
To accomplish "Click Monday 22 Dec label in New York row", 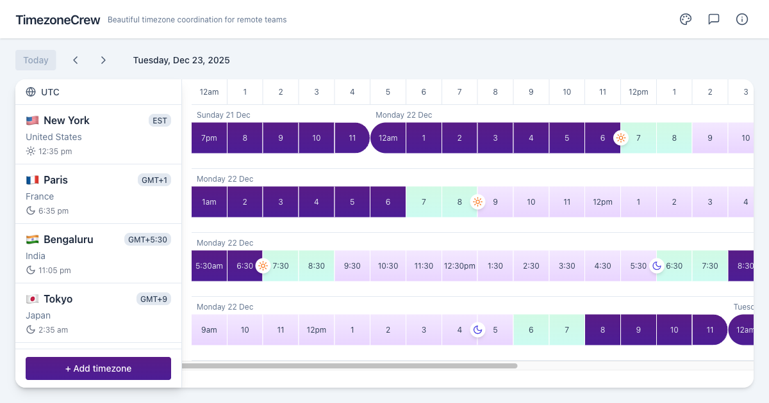I will 404,115.
